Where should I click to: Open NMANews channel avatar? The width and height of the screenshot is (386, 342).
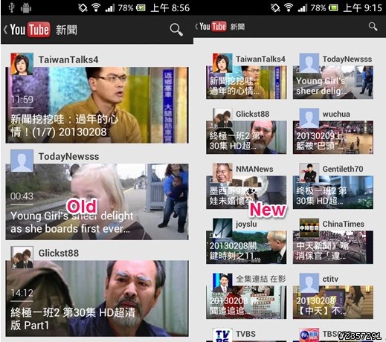click(x=222, y=172)
